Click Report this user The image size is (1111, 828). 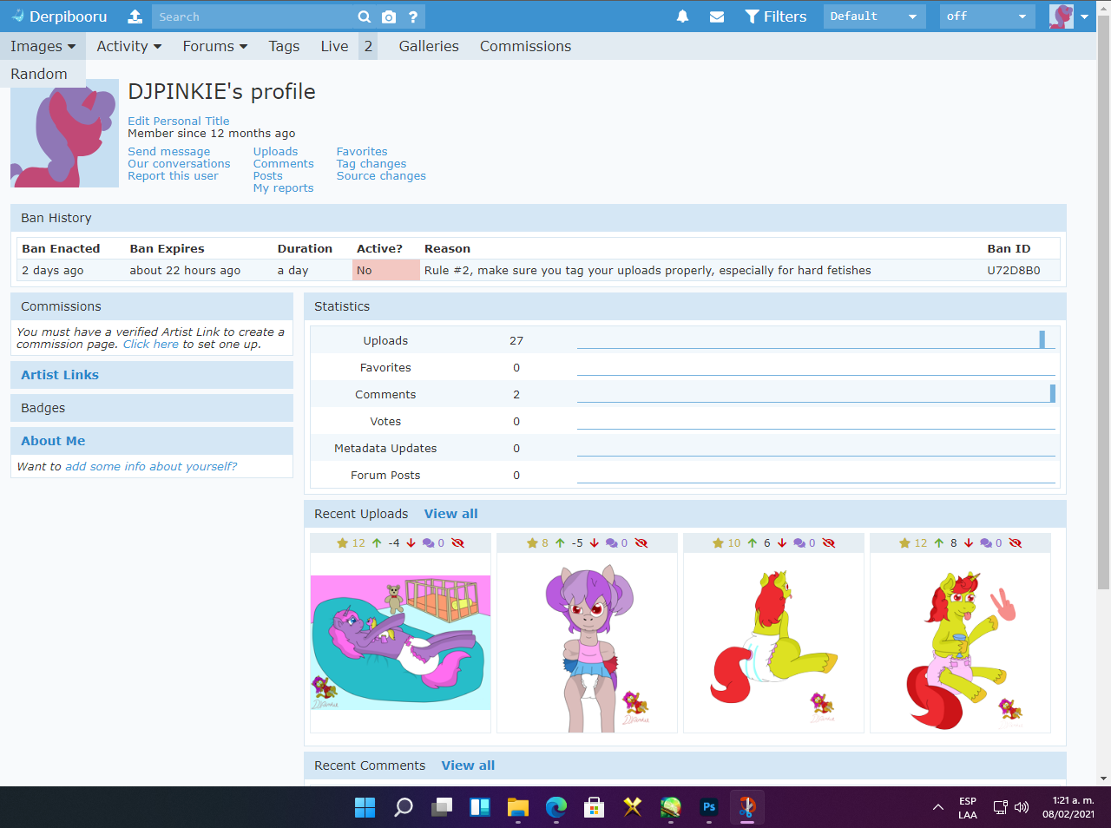[x=173, y=176]
